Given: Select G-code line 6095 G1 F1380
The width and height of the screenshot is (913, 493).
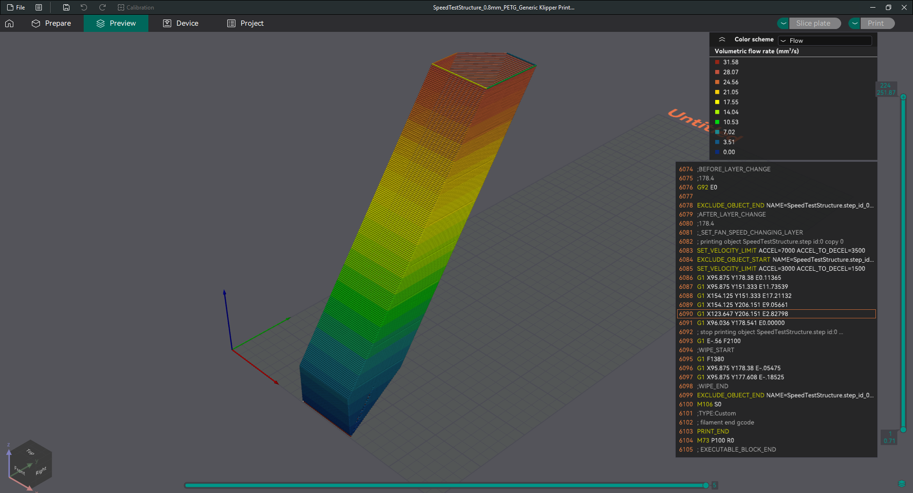Looking at the screenshot, I should click(x=776, y=359).
